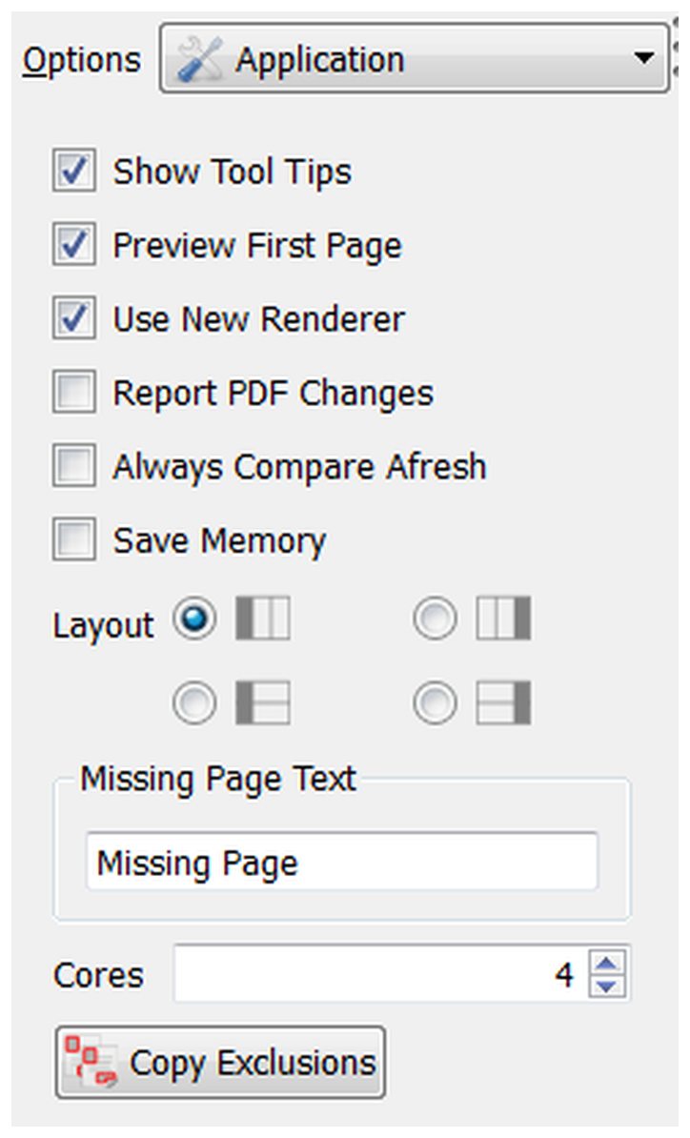The image size is (690, 1138).
Task: Click the Application wrench icon in Options combo
Action: 199,59
